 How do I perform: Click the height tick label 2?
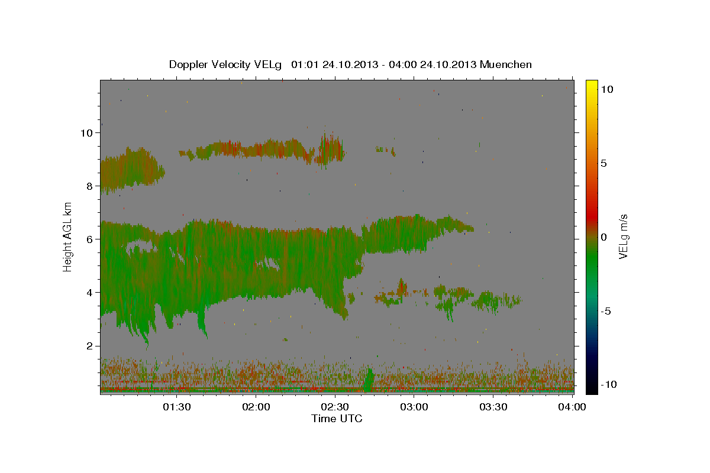[90, 345]
